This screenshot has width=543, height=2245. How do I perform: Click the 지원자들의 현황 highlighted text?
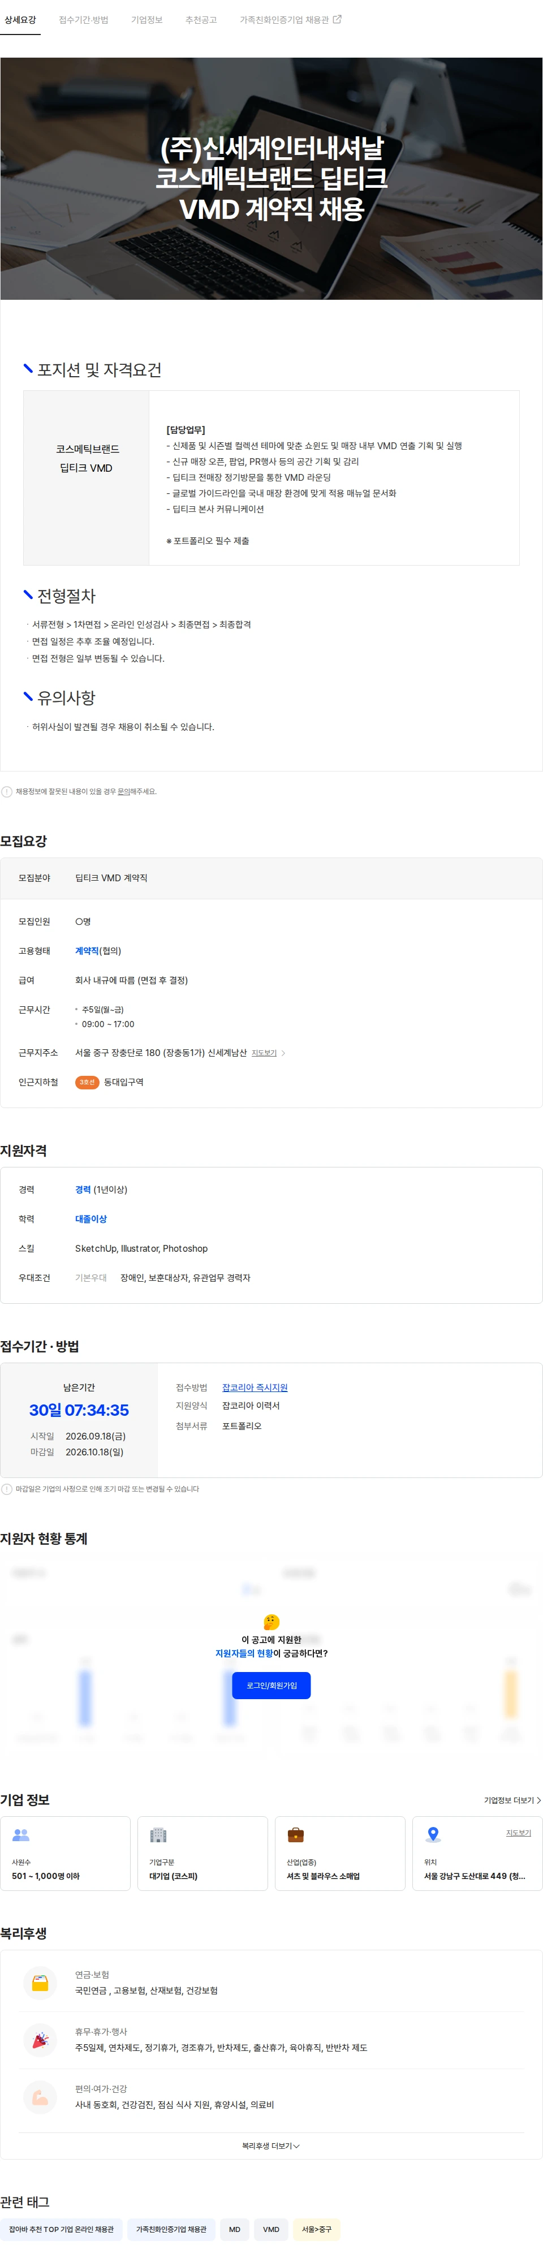[x=244, y=1653]
